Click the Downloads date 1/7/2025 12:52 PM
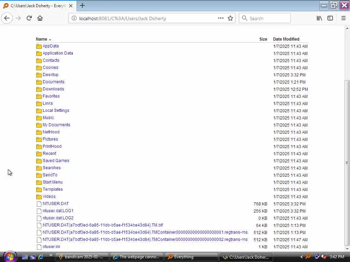 [291, 89]
